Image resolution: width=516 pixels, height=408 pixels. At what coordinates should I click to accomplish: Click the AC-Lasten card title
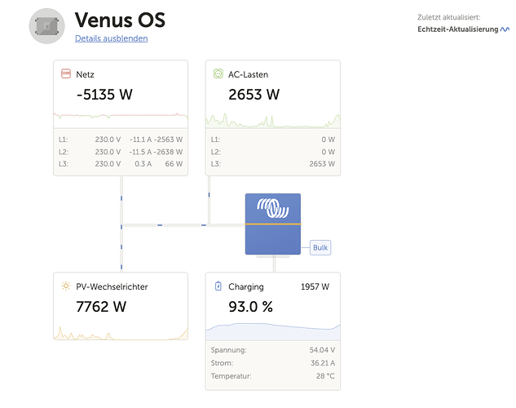click(248, 74)
